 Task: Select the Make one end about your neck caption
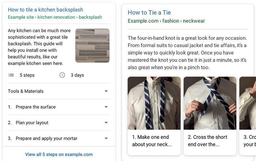tap(152, 141)
